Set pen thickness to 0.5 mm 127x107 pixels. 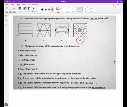click(79, 10)
